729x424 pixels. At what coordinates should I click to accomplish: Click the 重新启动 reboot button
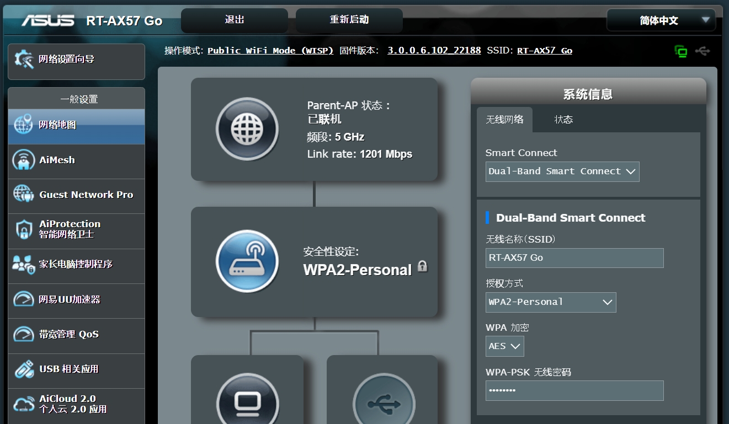[349, 20]
